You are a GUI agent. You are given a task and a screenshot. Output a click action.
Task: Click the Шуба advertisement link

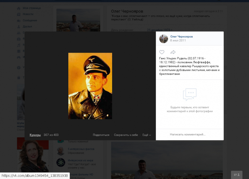(x=21, y=125)
